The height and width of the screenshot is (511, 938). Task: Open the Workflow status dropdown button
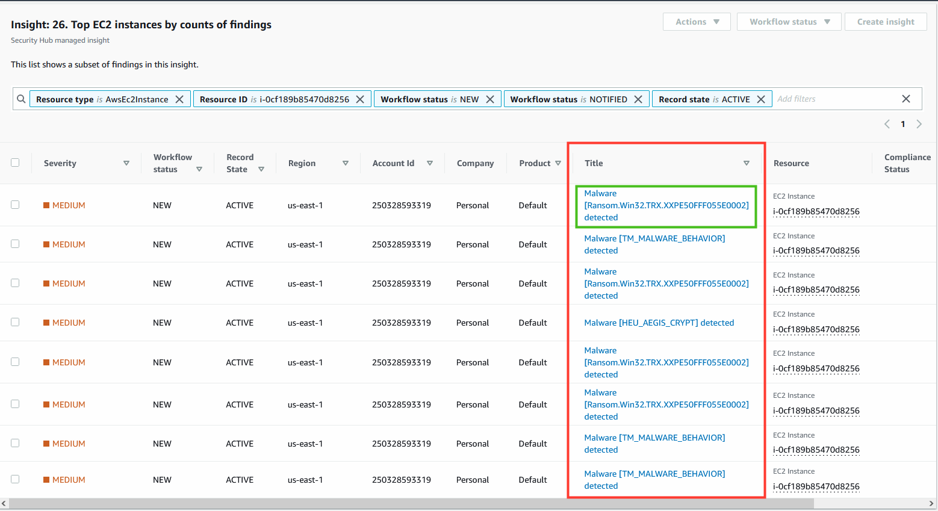pos(789,22)
